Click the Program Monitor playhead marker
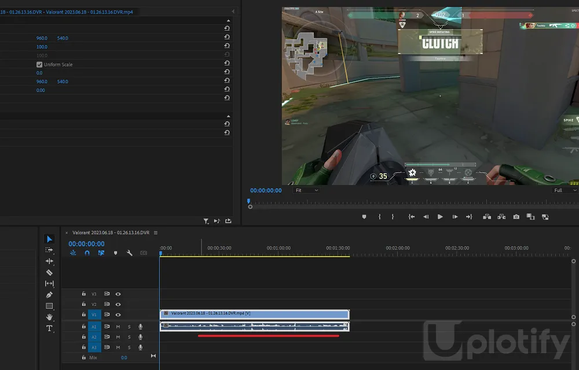Screen dimensions: 579x370 [x=248, y=201]
